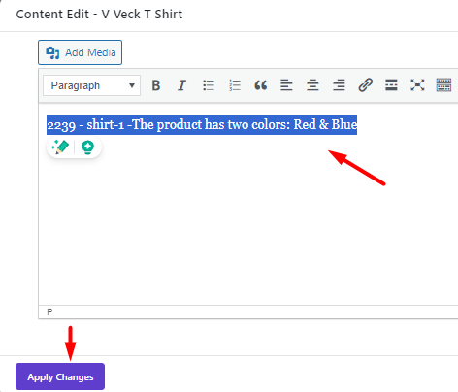The height and width of the screenshot is (392, 458).
Task: Apply italic formatting
Action: 182,85
